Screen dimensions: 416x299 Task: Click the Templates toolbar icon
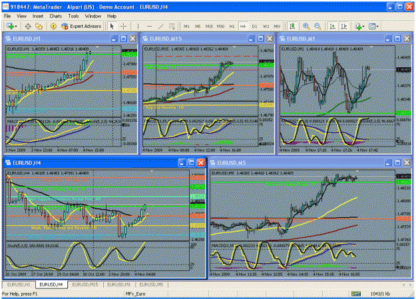tap(372, 26)
